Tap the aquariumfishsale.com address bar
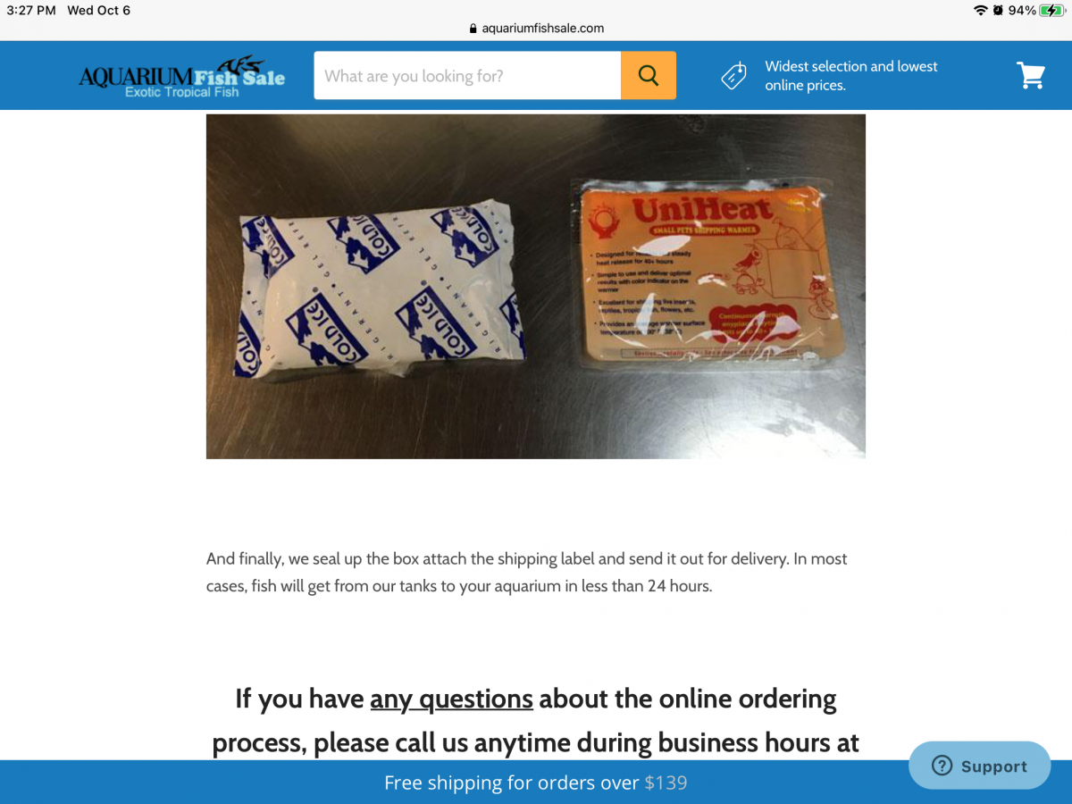The height and width of the screenshot is (804, 1072). click(536, 29)
